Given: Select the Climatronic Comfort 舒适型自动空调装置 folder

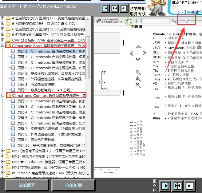Looking at the screenshot, I should [x=49, y=96].
